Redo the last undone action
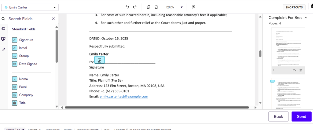313x130 pixels. click(x=135, y=7)
